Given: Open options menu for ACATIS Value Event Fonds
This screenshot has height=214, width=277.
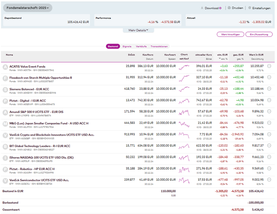Looking at the screenshot, I should click(x=269, y=66).
